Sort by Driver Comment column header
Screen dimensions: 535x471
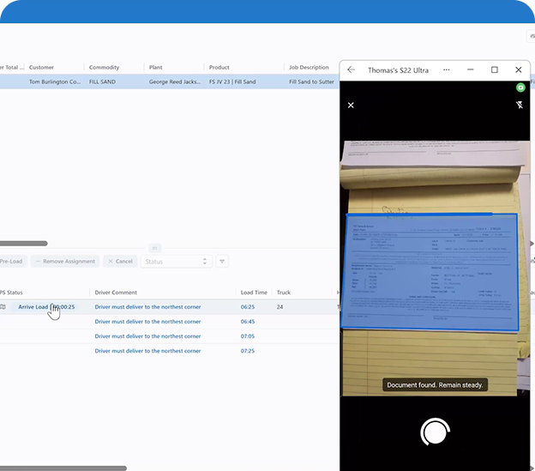[116, 293]
